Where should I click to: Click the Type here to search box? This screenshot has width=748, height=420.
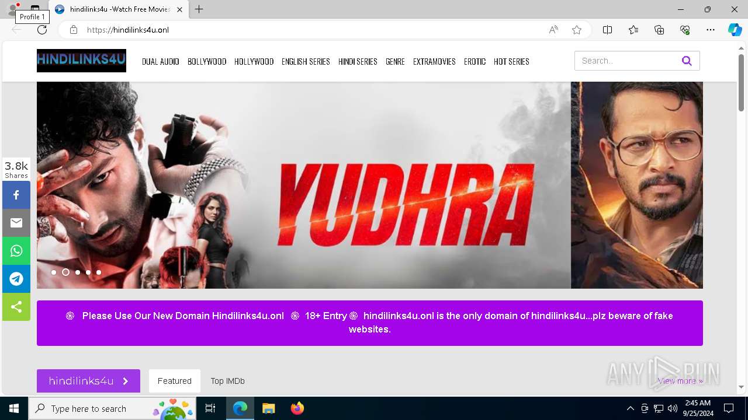[112, 408]
